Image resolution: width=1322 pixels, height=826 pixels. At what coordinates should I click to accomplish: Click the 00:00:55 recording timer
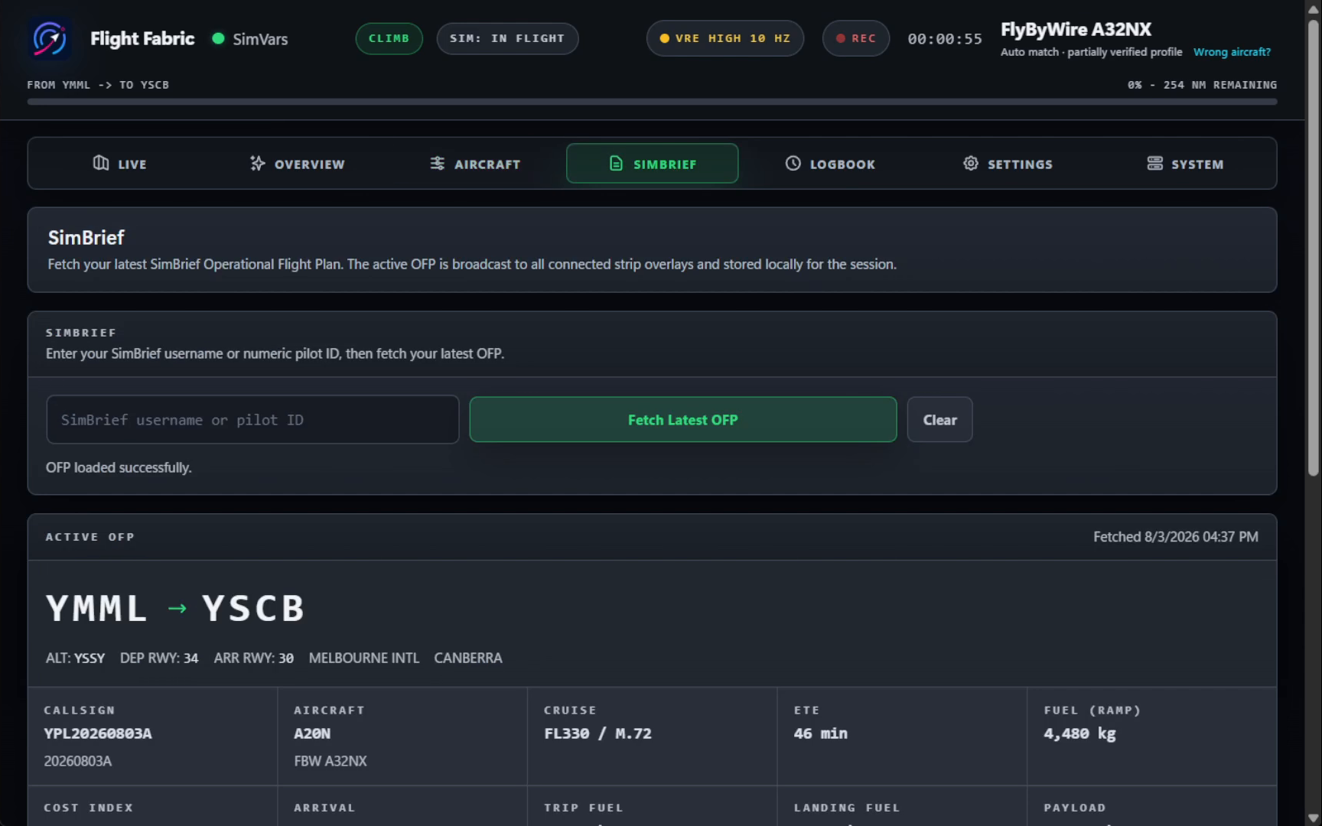pos(945,39)
